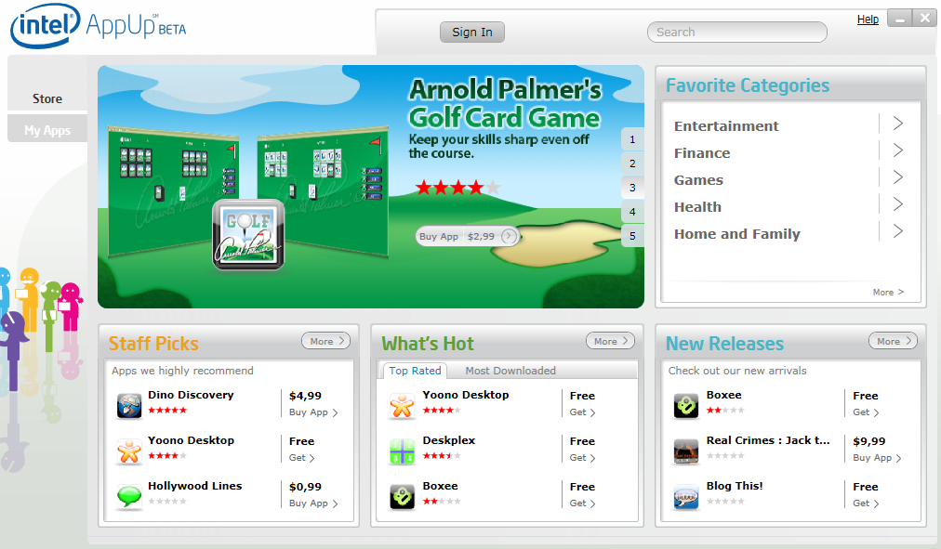This screenshot has width=941, height=549.
Task: Expand the Games category arrow
Action: point(898,177)
